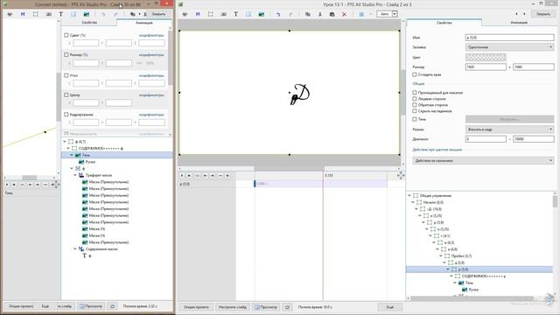The height and width of the screenshot is (315, 560).
Task: Play the left window timeline
Action: (x=7, y=185)
